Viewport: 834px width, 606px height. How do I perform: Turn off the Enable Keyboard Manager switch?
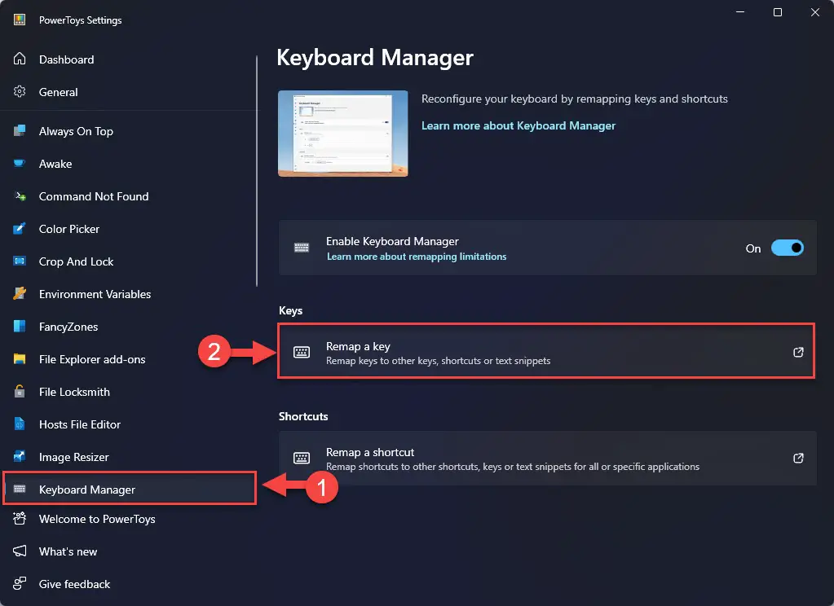788,248
